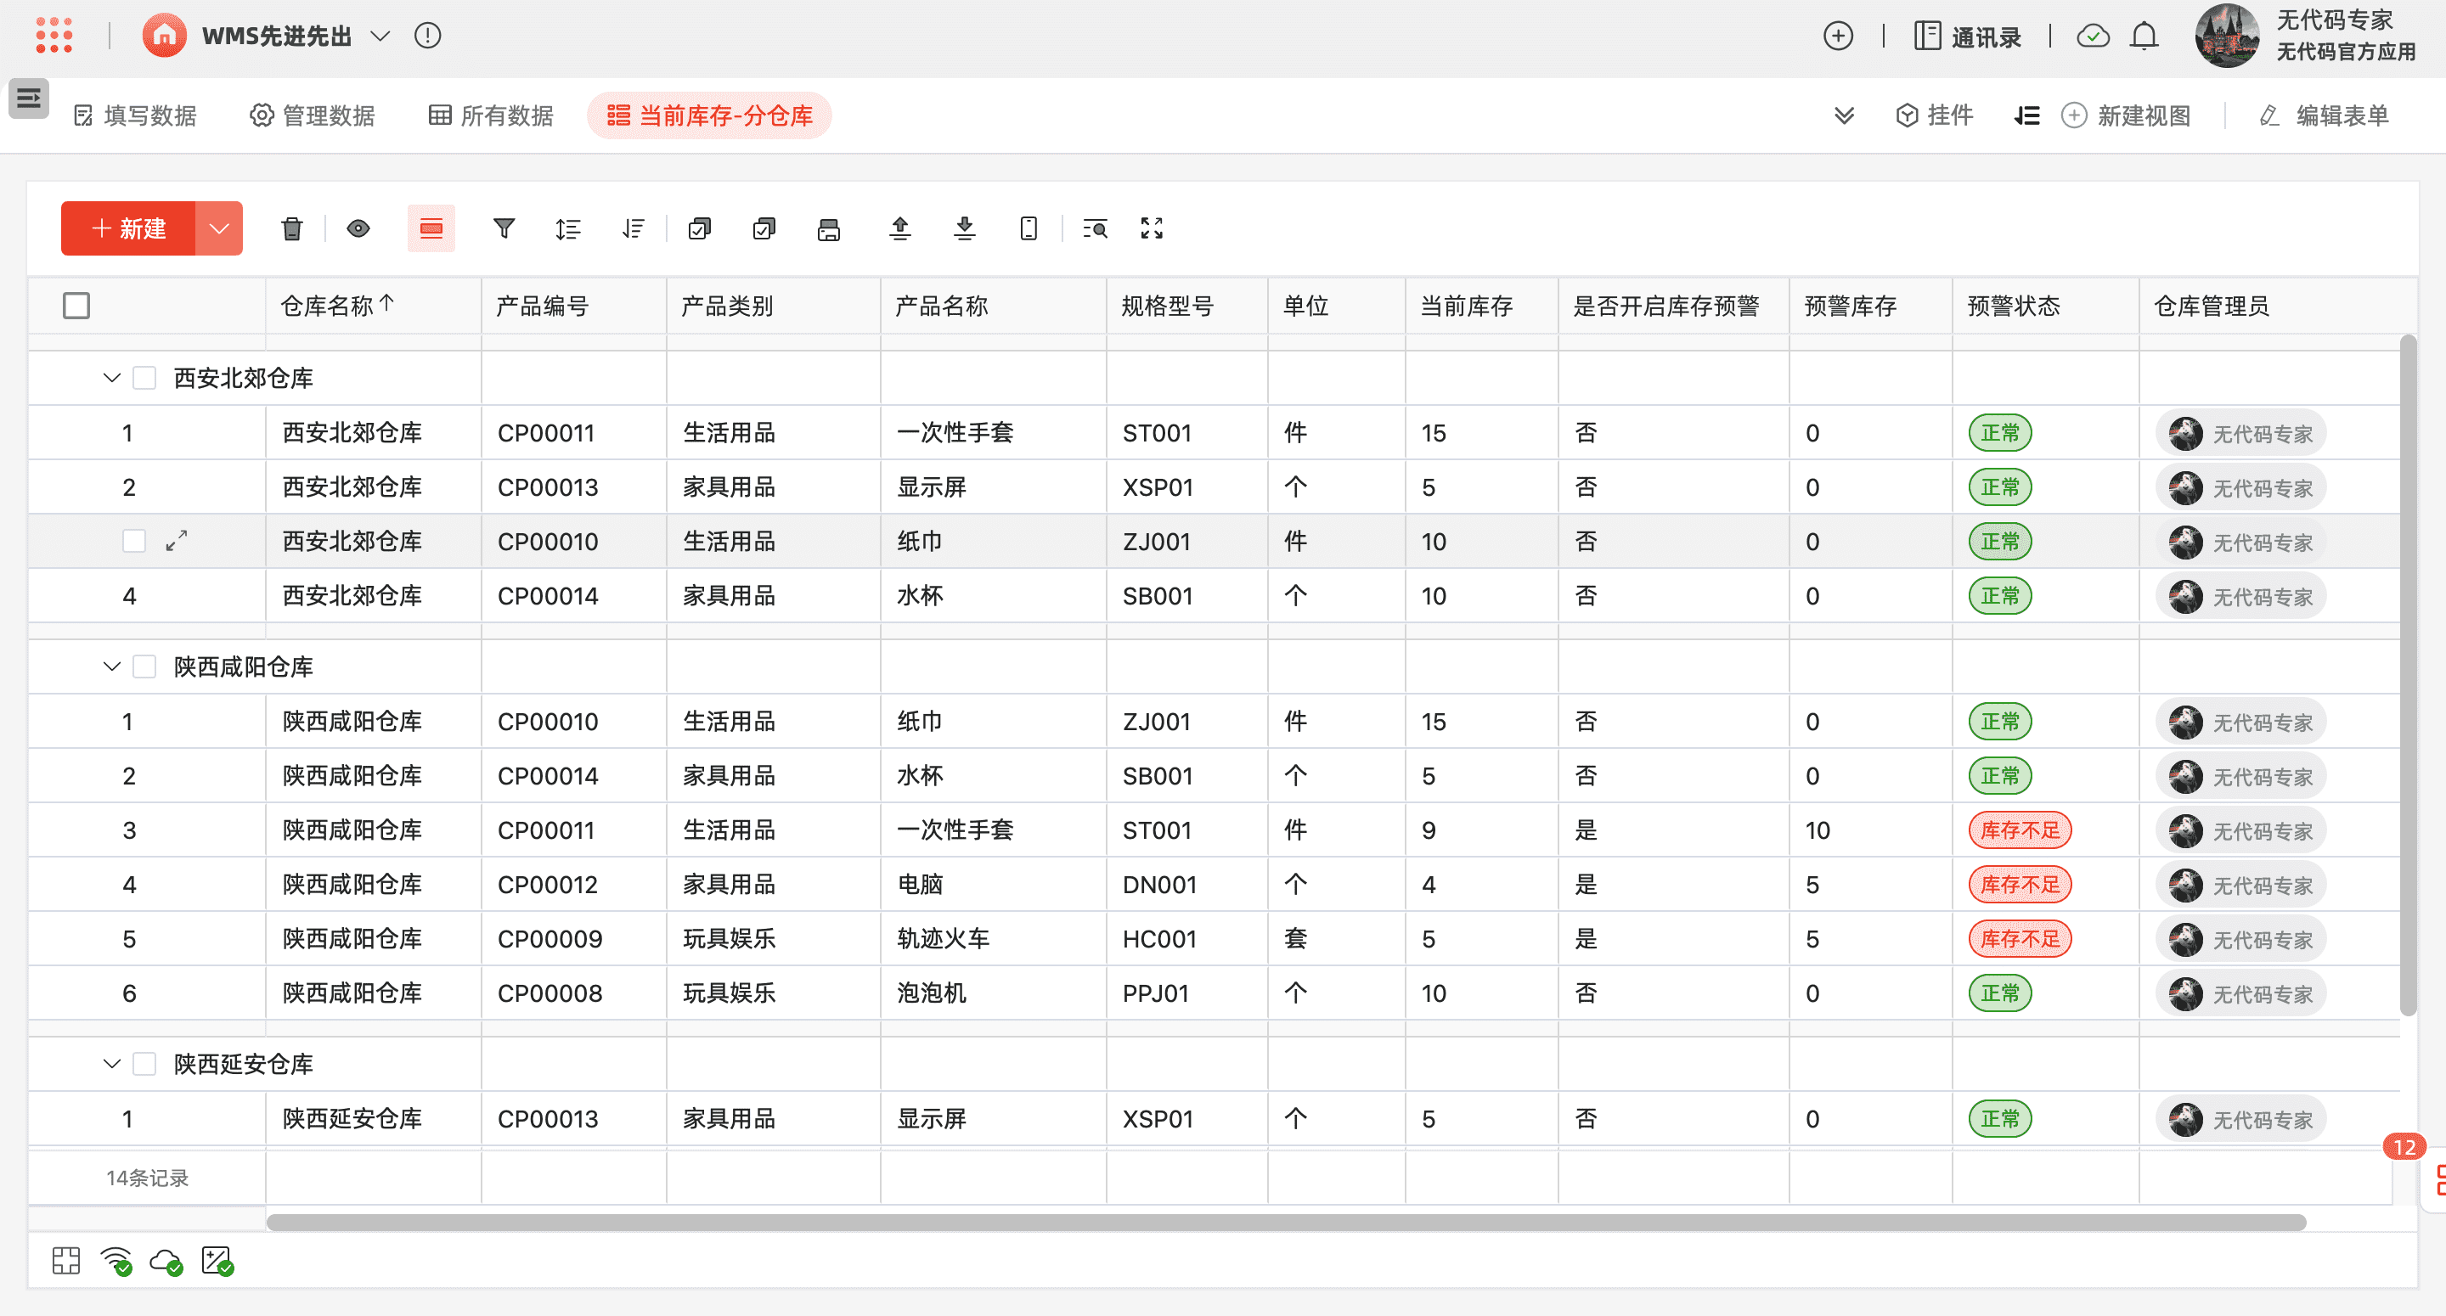Click the search list icon in toolbar

pos(1095,228)
